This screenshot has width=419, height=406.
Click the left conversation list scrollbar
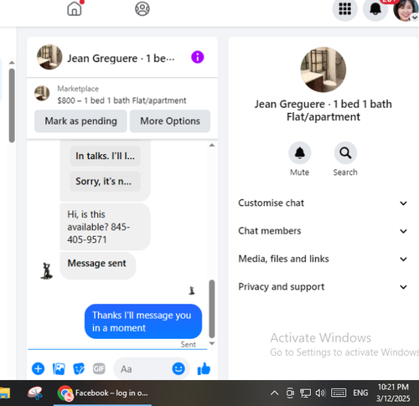(12, 105)
